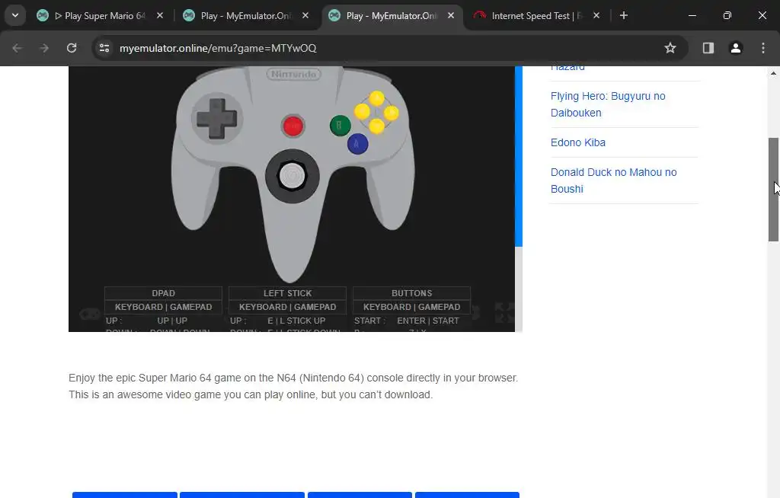Click the D-pad on the N64 controller

[x=216, y=118]
